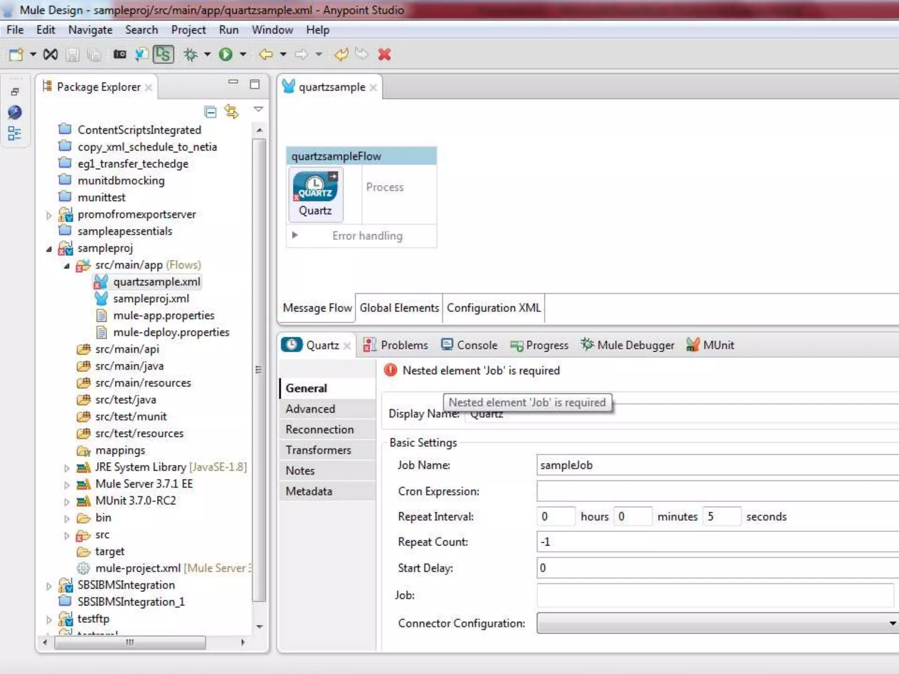Image resolution: width=899 pixels, height=674 pixels.
Task: Expand the JRE System Library node
Action: click(x=66, y=468)
